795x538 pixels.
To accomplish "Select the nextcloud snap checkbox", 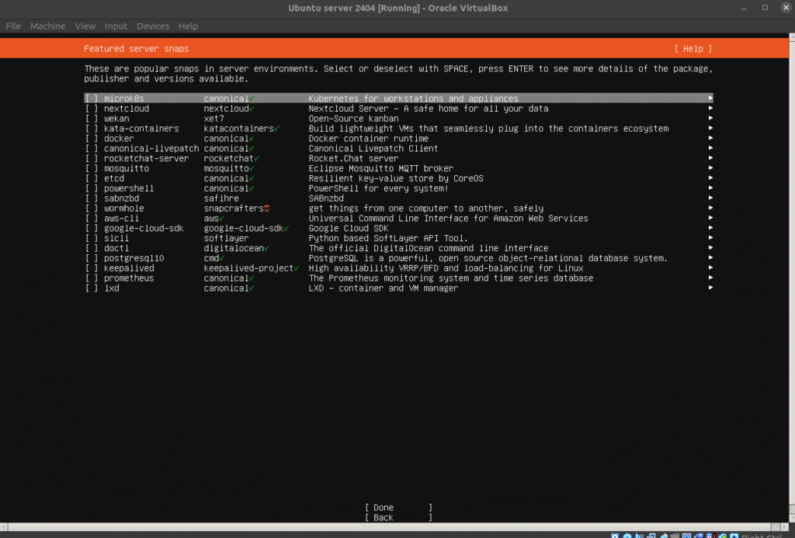I will [92, 109].
